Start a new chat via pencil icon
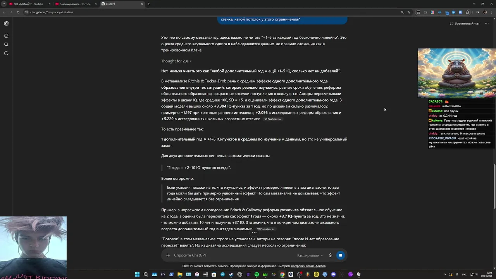The width and height of the screenshot is (496, 279). [6, 36]
